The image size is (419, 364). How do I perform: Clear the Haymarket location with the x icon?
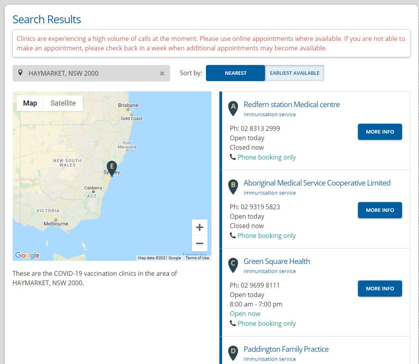161,73
